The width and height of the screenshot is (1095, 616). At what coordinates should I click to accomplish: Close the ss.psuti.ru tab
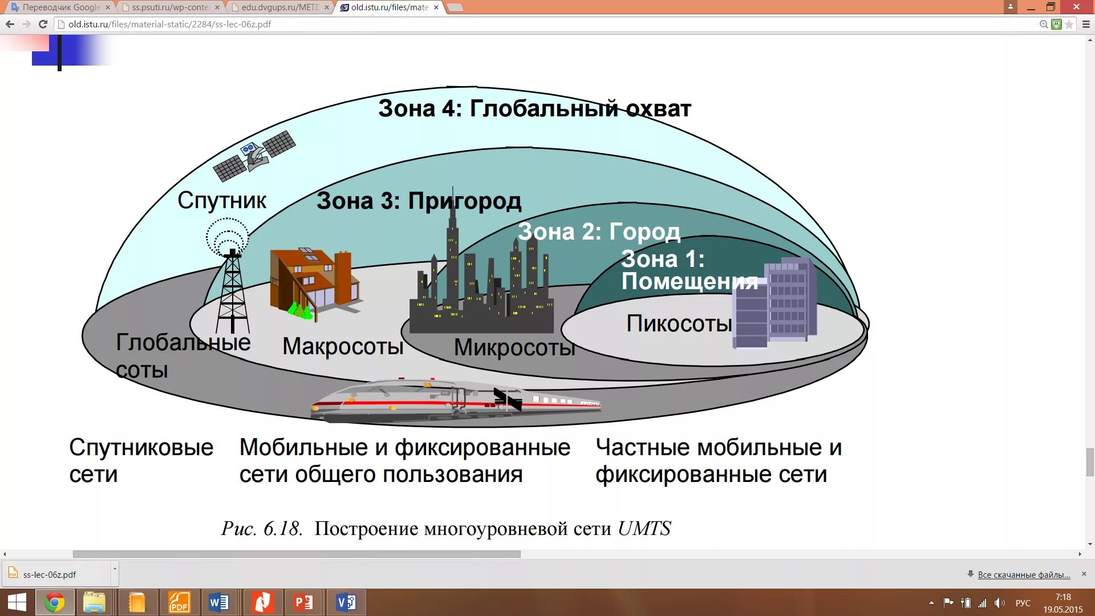coord(217,7)
